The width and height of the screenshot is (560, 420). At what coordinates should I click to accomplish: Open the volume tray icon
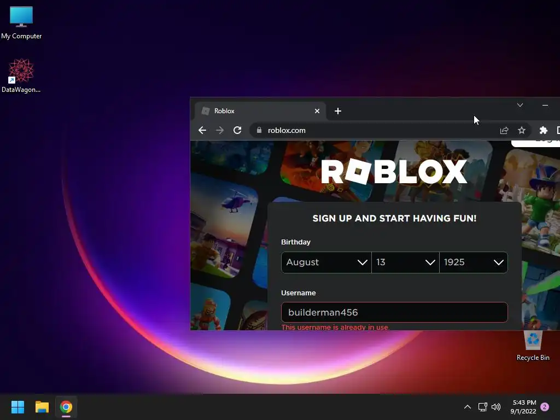click(x=496, y=407)
